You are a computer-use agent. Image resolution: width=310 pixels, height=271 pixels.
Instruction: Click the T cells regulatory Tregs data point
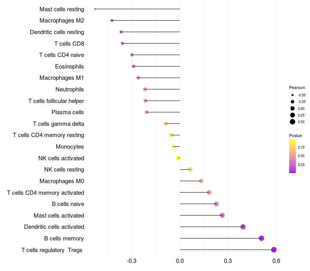274,250
